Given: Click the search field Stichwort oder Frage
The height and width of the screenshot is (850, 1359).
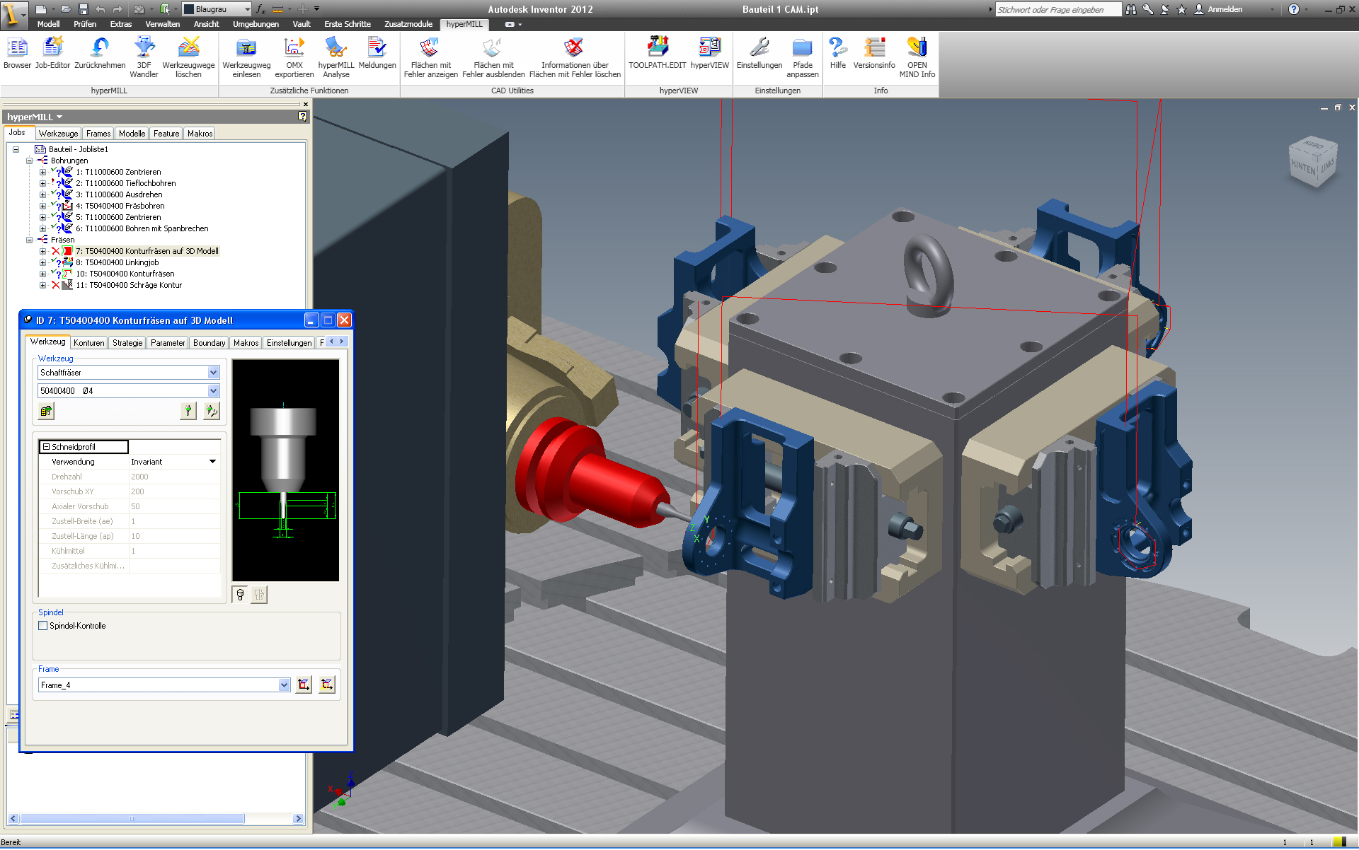Looking at the screenshot, I should click(x=1057, y=10).
